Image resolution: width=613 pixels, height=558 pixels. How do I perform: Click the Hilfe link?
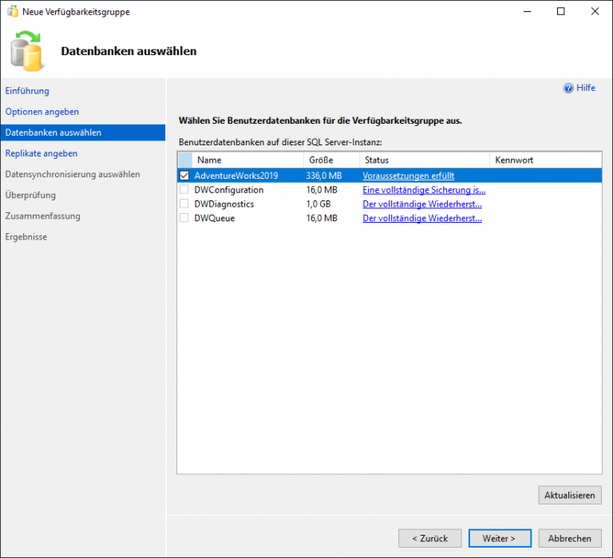[586, 88]
